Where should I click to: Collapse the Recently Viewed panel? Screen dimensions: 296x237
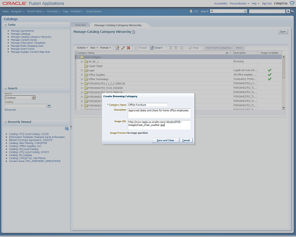(x=6, y=122)
